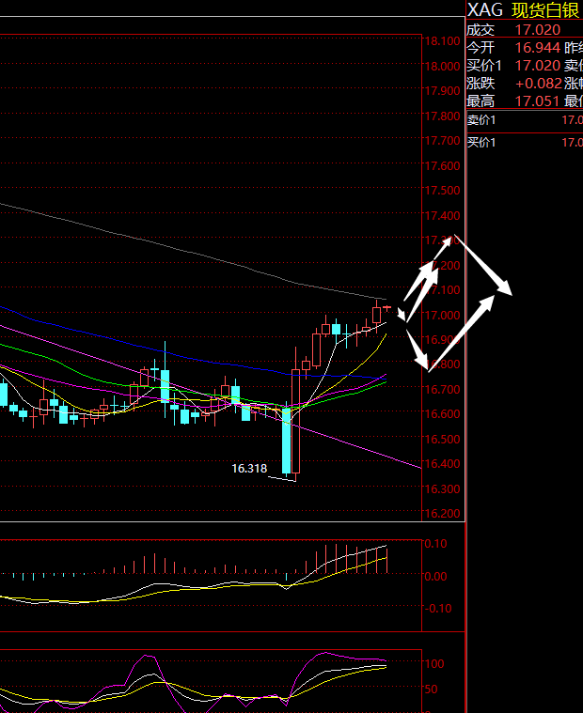Select the latest small red candlestick near 17.000

386,308
